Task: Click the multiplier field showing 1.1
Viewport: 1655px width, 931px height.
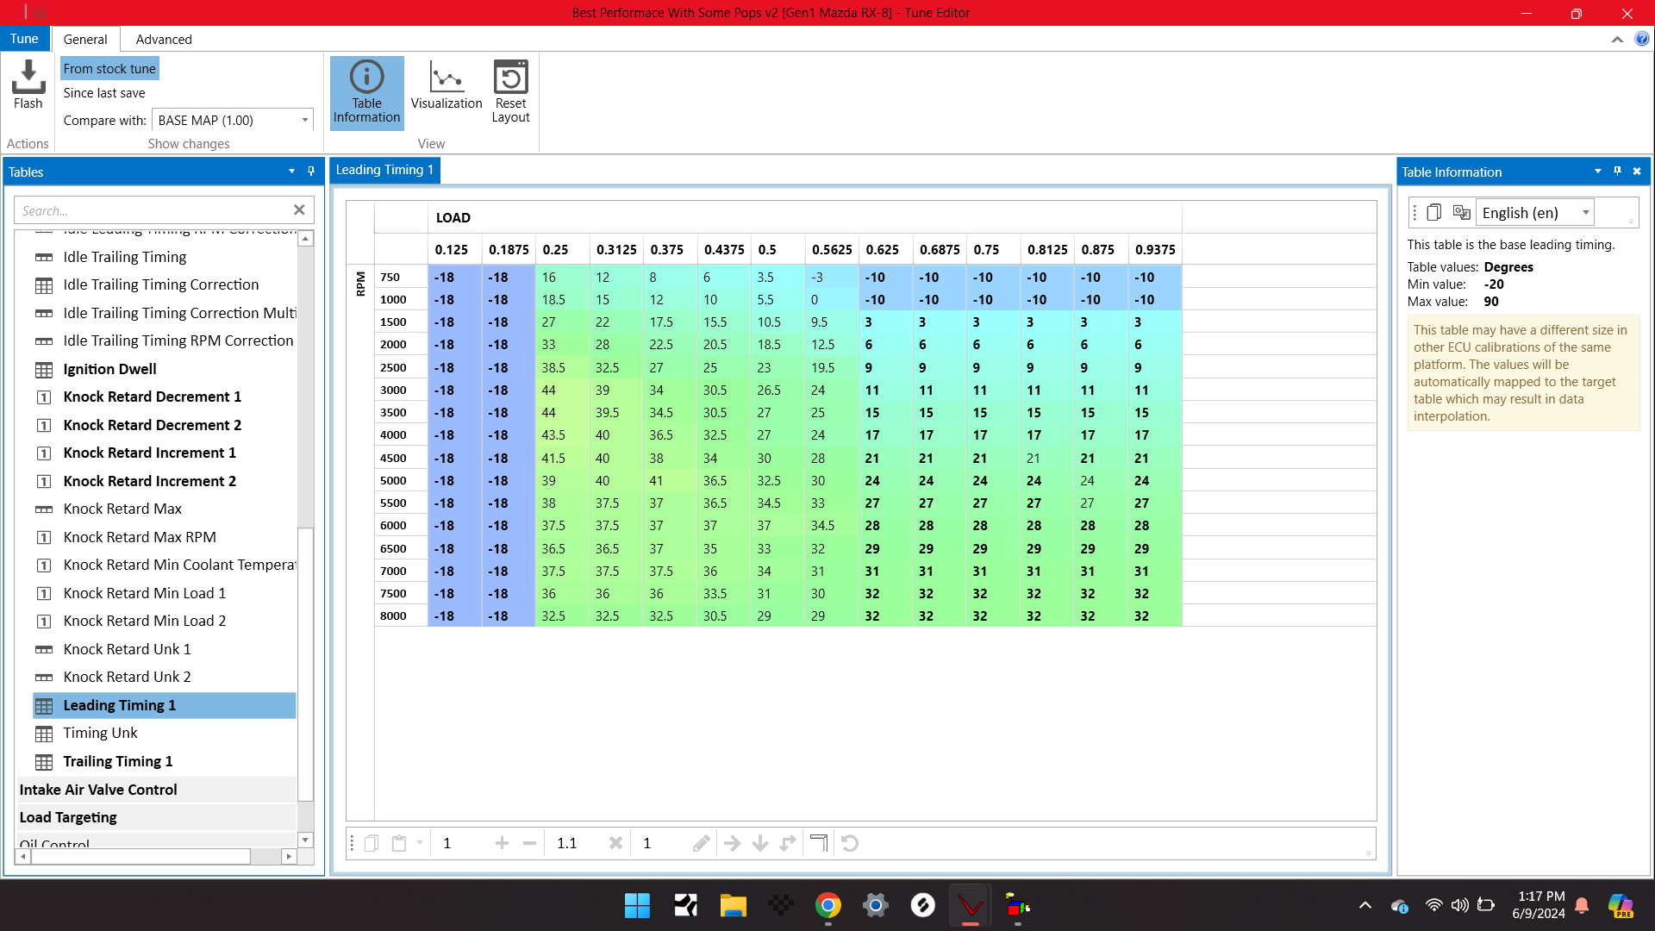Action: 576,843
